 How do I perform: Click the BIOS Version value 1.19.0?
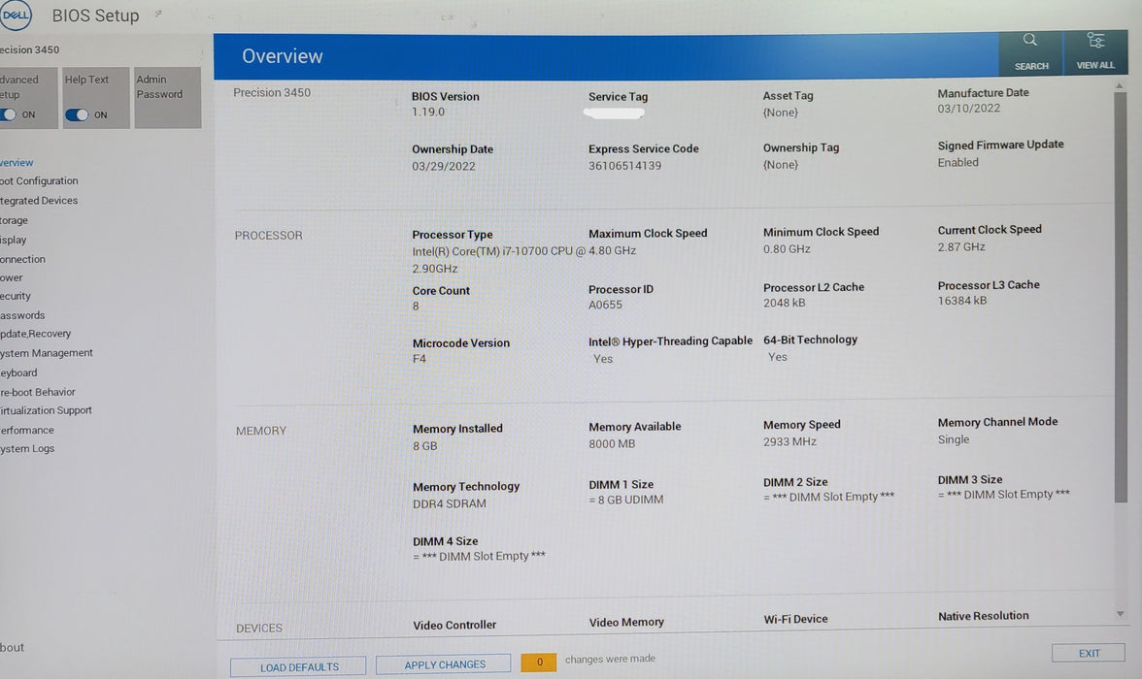[428, 113]
